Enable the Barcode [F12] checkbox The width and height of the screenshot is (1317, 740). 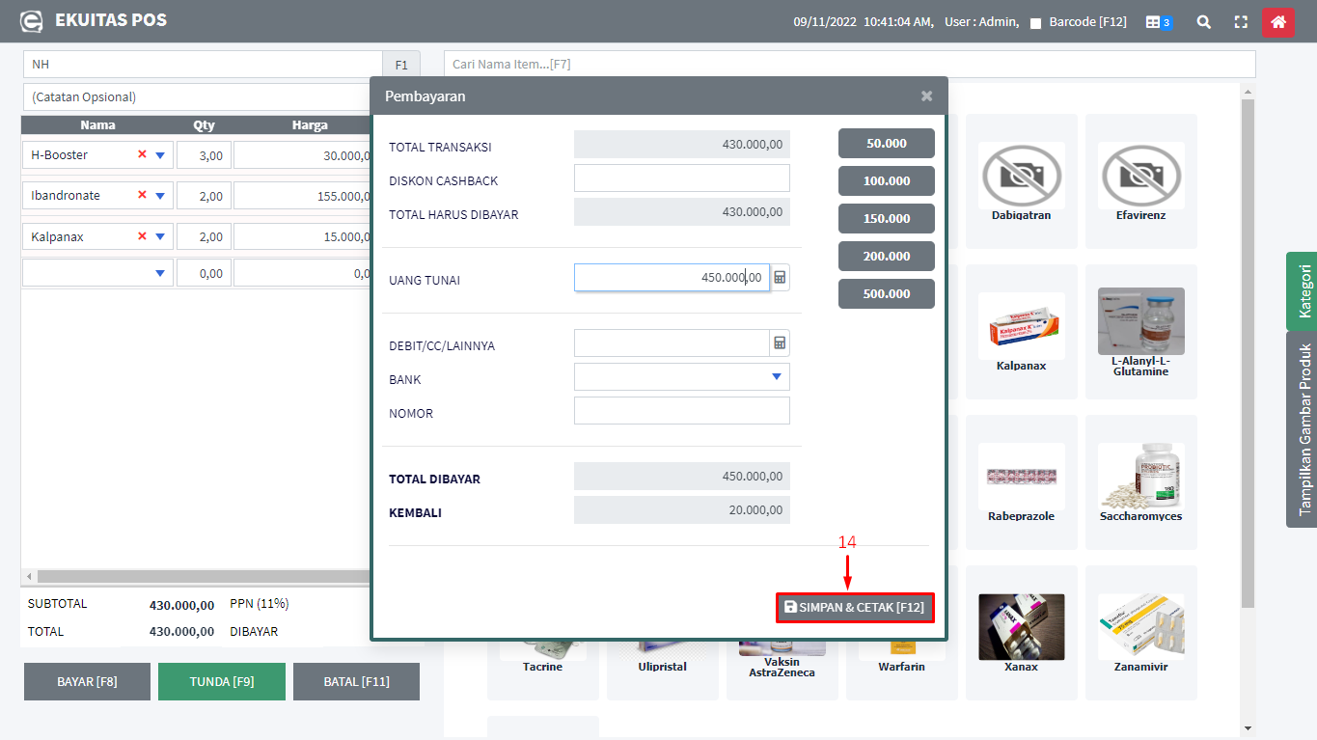tap(1035, 22)
